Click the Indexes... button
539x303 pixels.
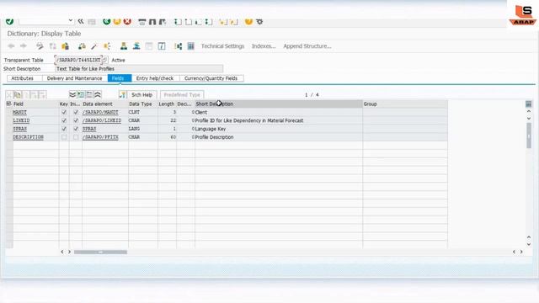(264, 46)
